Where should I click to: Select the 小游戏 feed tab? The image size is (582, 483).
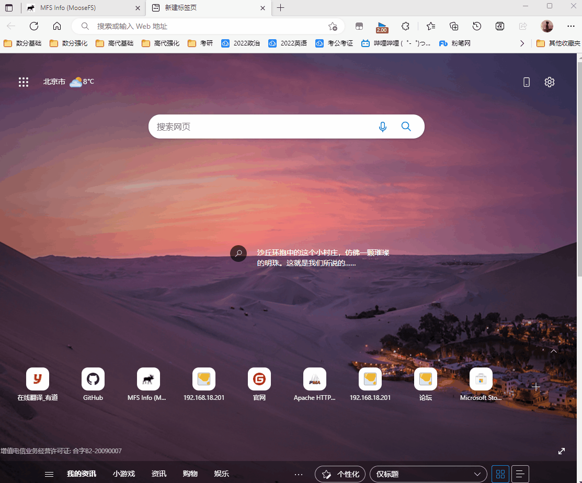[124, 474]
